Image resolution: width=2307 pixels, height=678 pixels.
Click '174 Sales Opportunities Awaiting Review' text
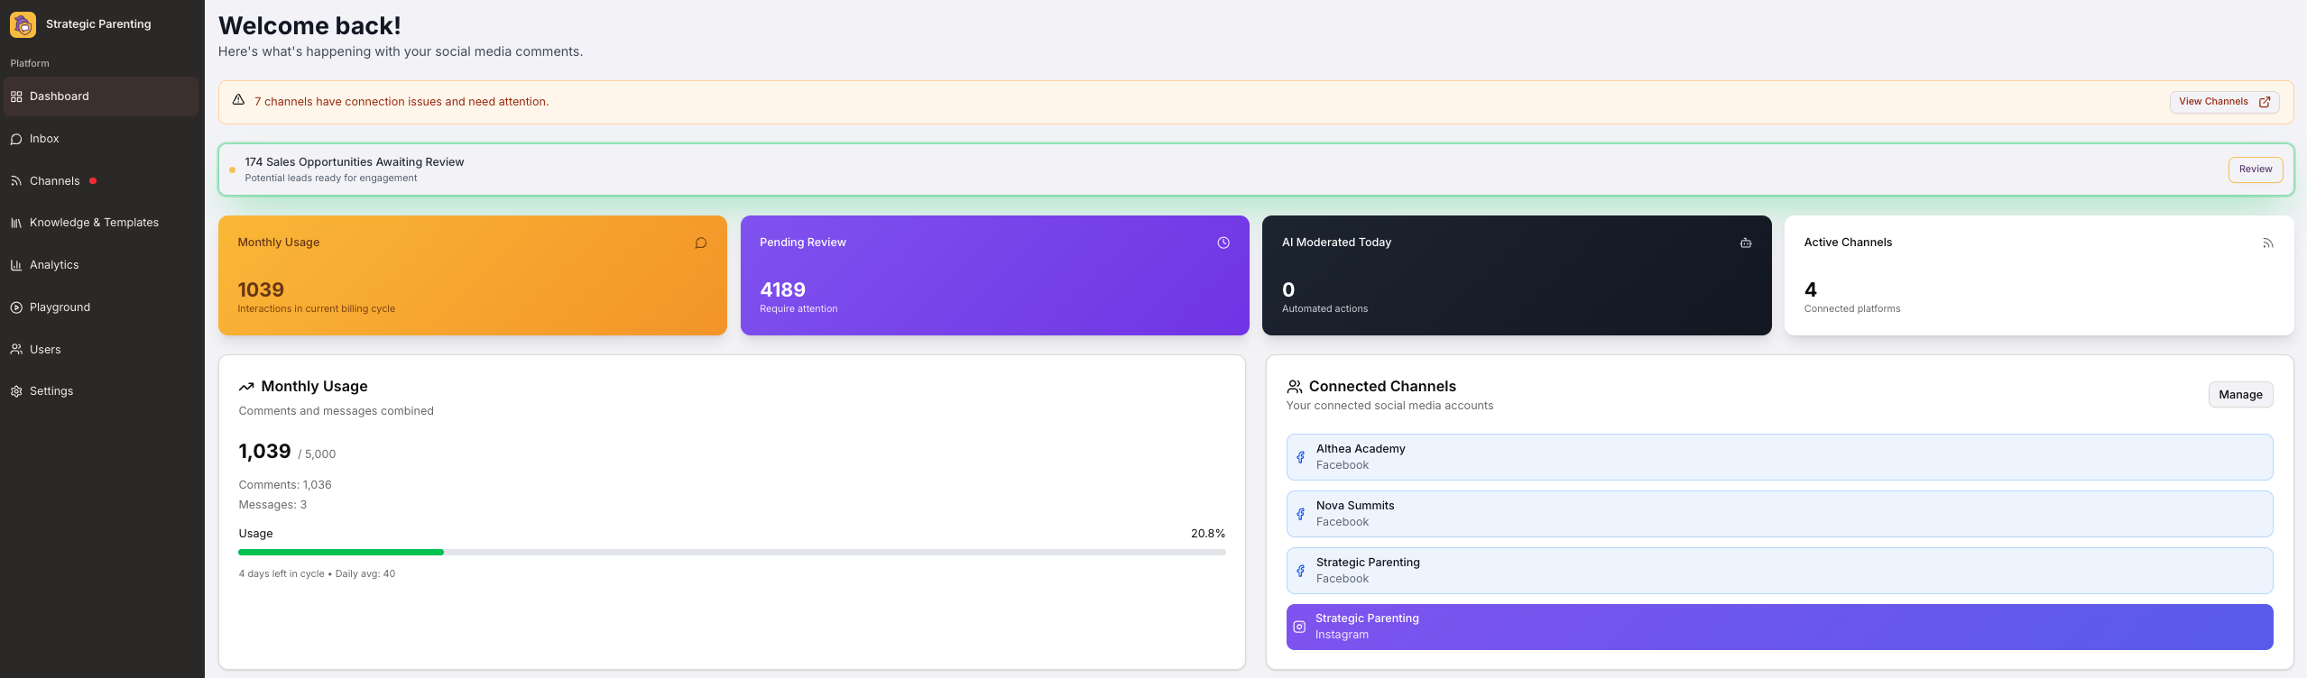pyautogui.click(x=355, y=162)
